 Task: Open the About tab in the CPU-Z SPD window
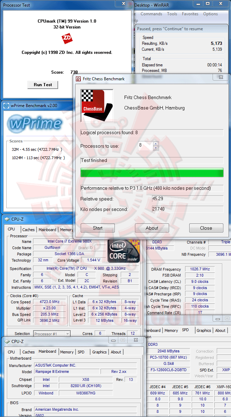[x=220, y=330]
